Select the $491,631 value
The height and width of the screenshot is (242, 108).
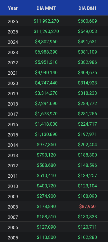coord(87,42)
